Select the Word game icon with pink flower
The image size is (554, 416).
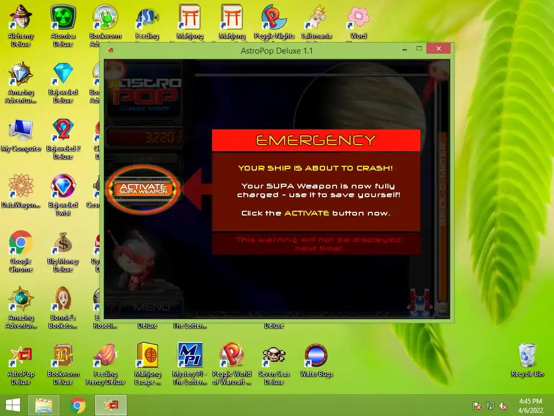(x=358, y=22)
